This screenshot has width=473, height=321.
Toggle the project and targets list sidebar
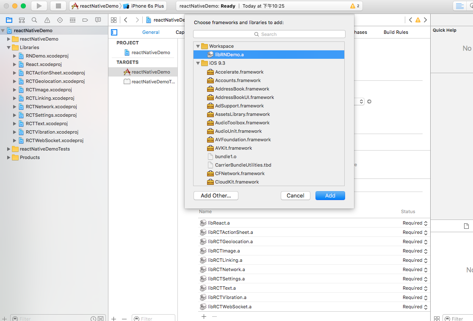[x=114, y=32]
